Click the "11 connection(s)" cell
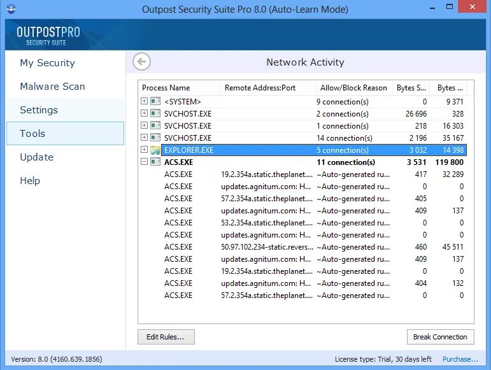The image size is (491, 370). [x=346, y=162]
